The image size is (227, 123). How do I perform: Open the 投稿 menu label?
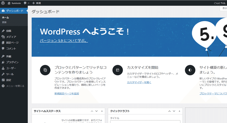[9, 31]
